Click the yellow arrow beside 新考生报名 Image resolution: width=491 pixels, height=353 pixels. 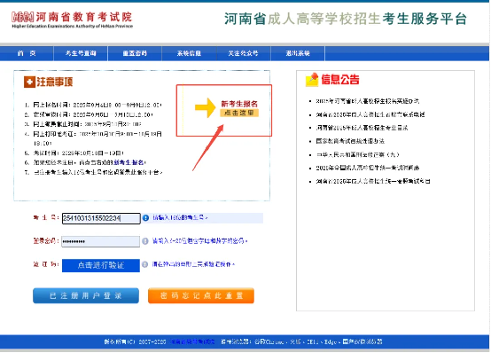point(205,107)
